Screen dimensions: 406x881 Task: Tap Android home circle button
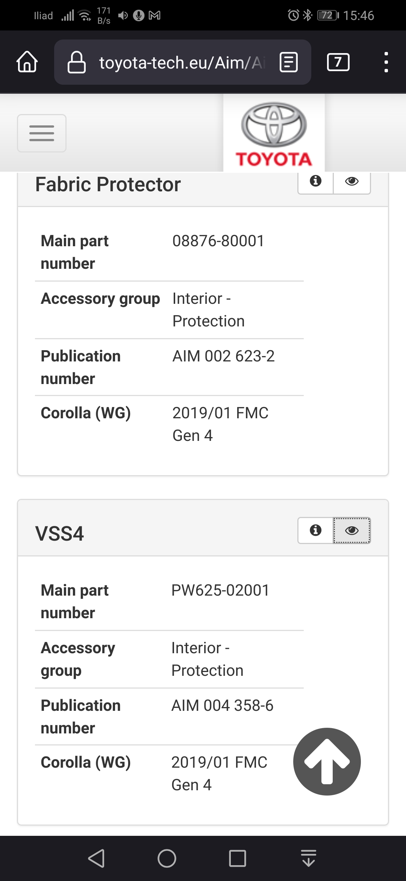(167, 858)
